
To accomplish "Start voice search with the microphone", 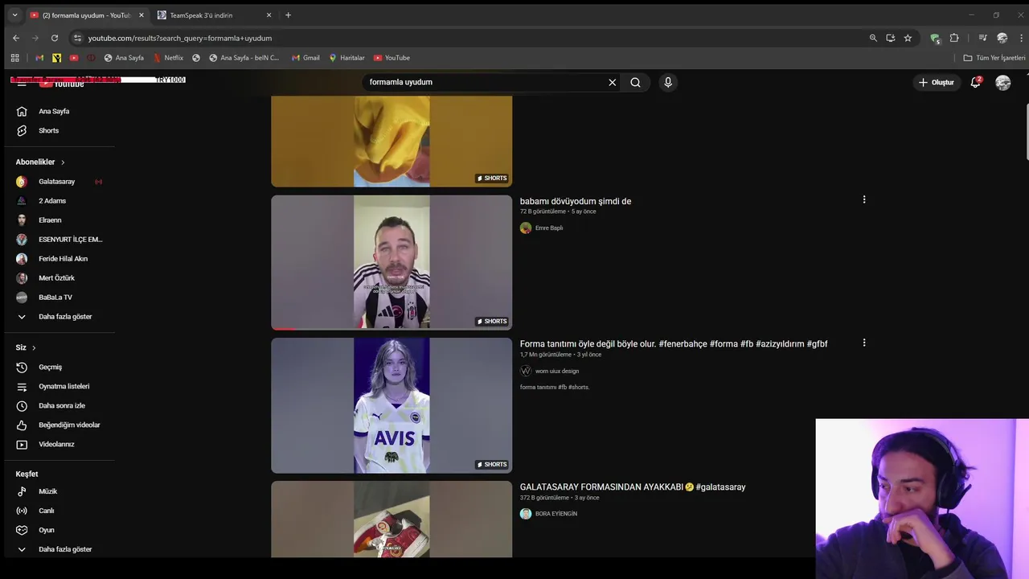I will pos(667,82).
